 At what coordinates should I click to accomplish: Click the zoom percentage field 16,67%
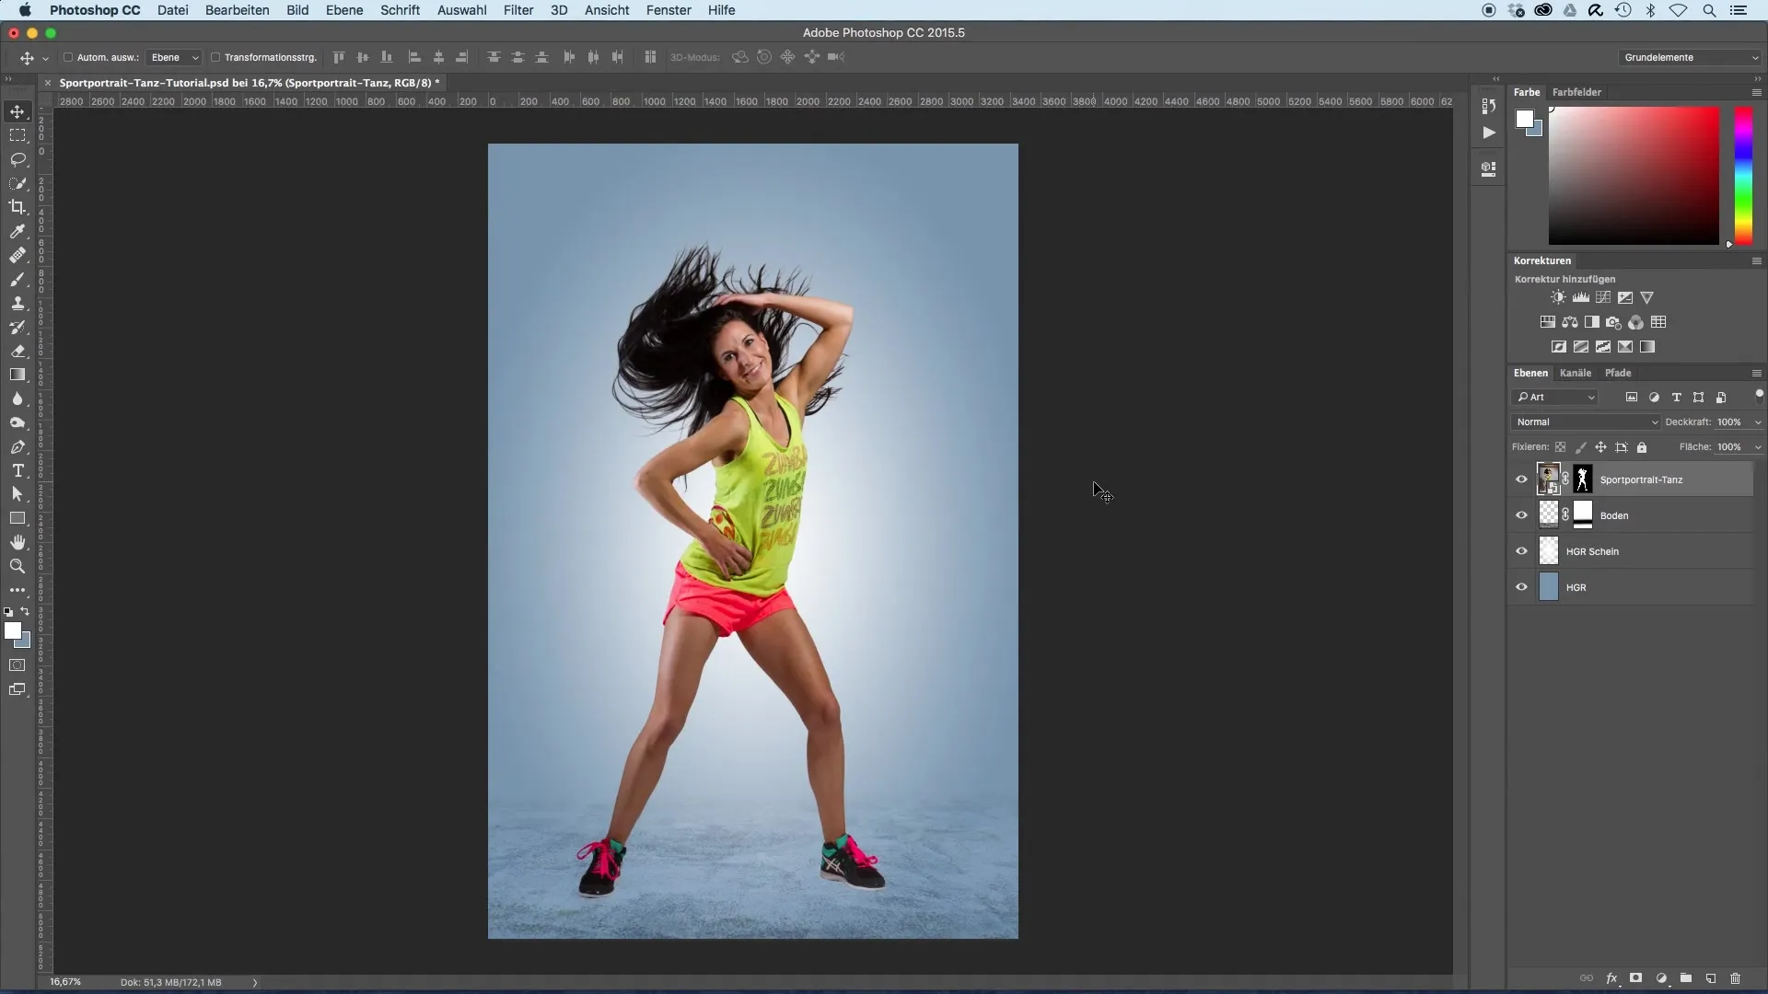click(x=65, y=982)
